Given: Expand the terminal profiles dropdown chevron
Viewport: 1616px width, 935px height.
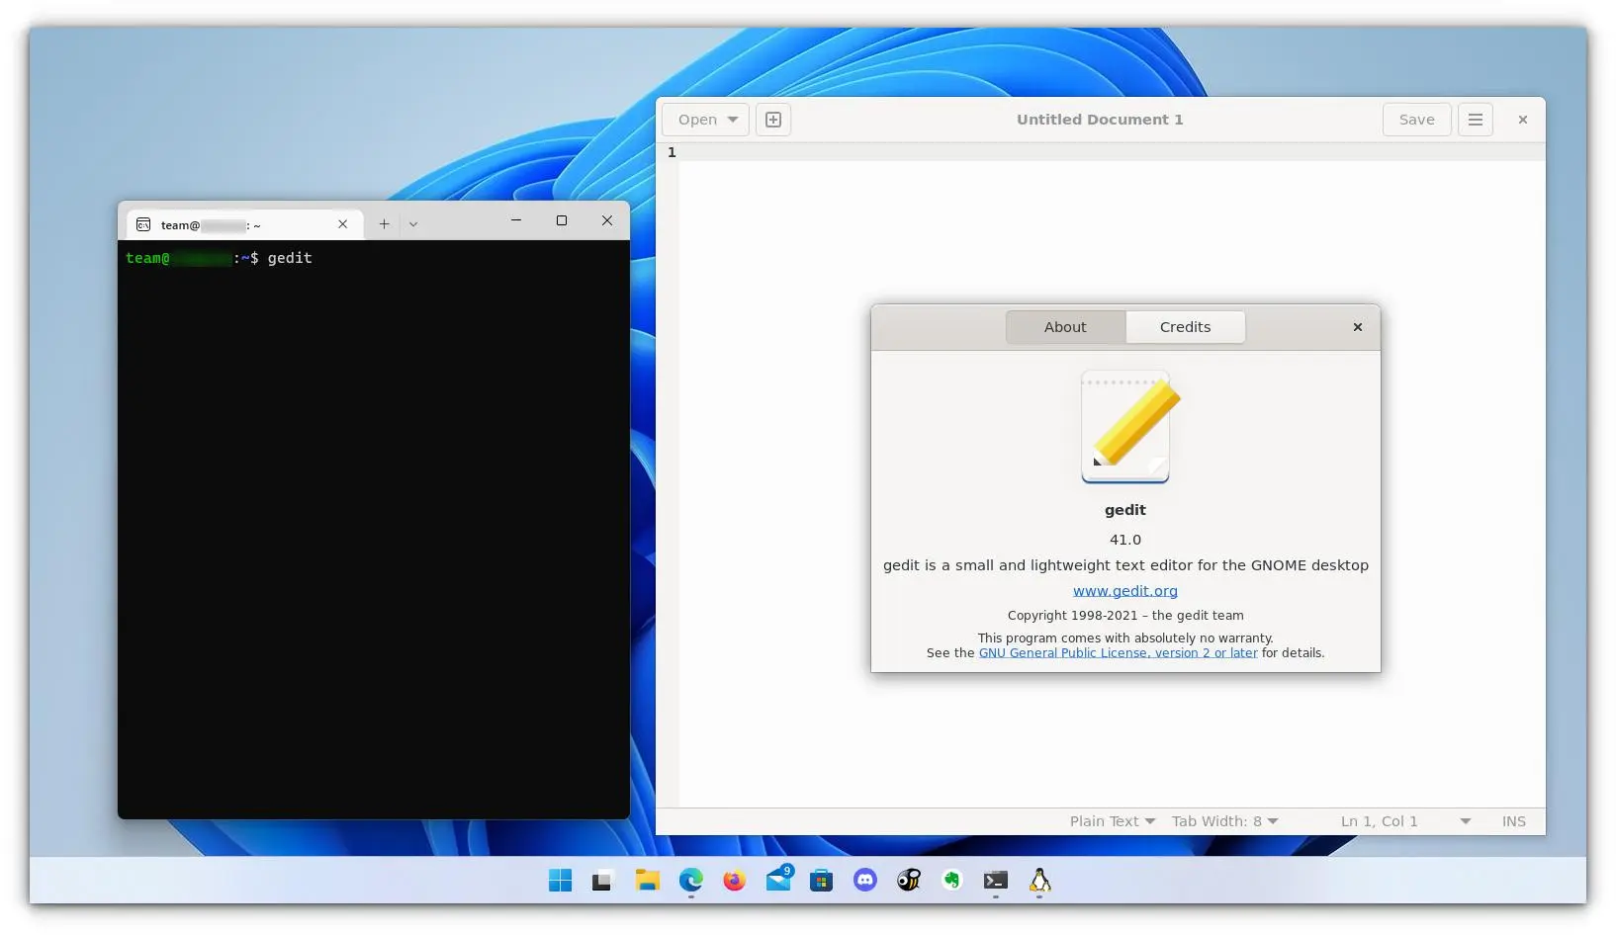Looking at the screenshot, I should pos(413,224).
